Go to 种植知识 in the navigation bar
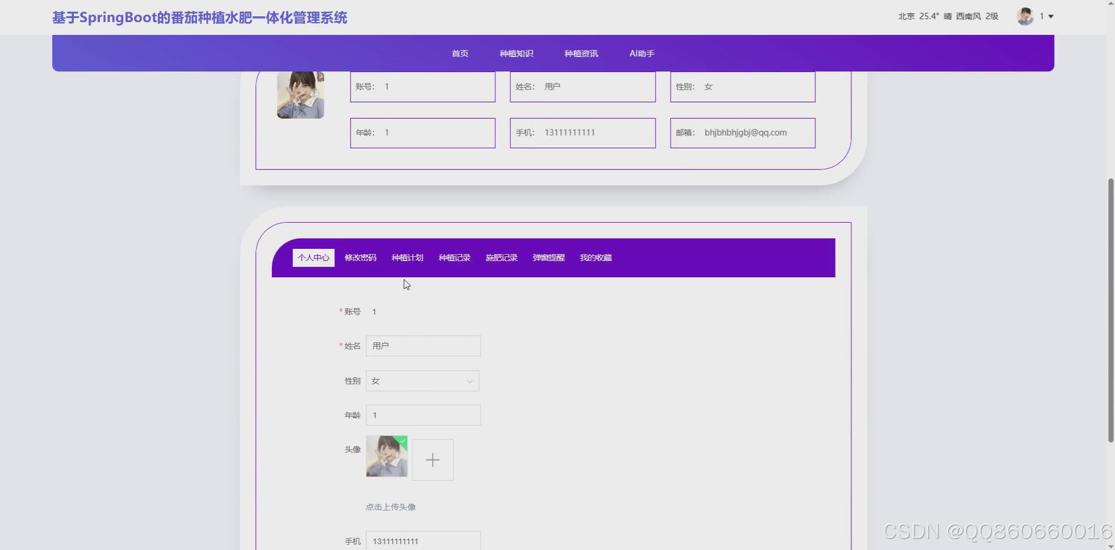 click(516, 53)
